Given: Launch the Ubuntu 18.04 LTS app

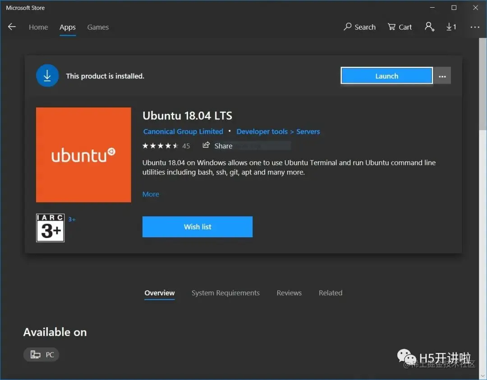Looking at the screenshot, I should (x=386, y=75).
